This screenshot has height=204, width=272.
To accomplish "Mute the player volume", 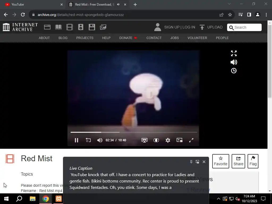I will coord(100,140).
